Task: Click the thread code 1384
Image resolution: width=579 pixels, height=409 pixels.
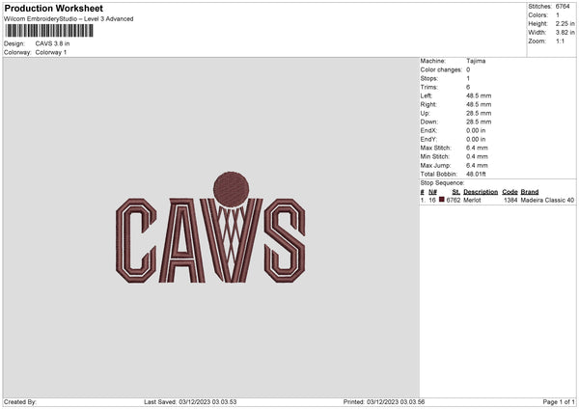Action: (x=510, y=200)
